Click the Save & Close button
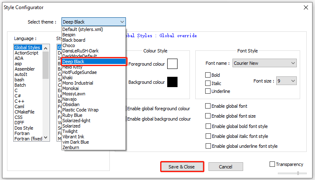 coord(182,167)
